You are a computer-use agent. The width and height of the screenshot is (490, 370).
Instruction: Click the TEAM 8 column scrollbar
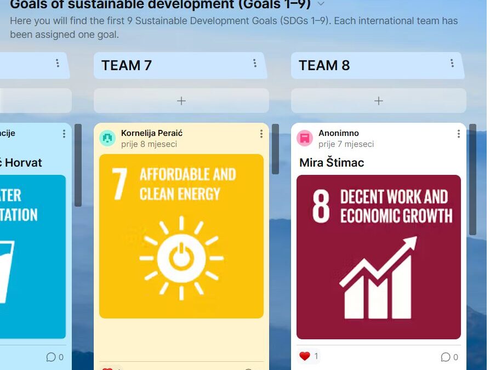point(473,179)
